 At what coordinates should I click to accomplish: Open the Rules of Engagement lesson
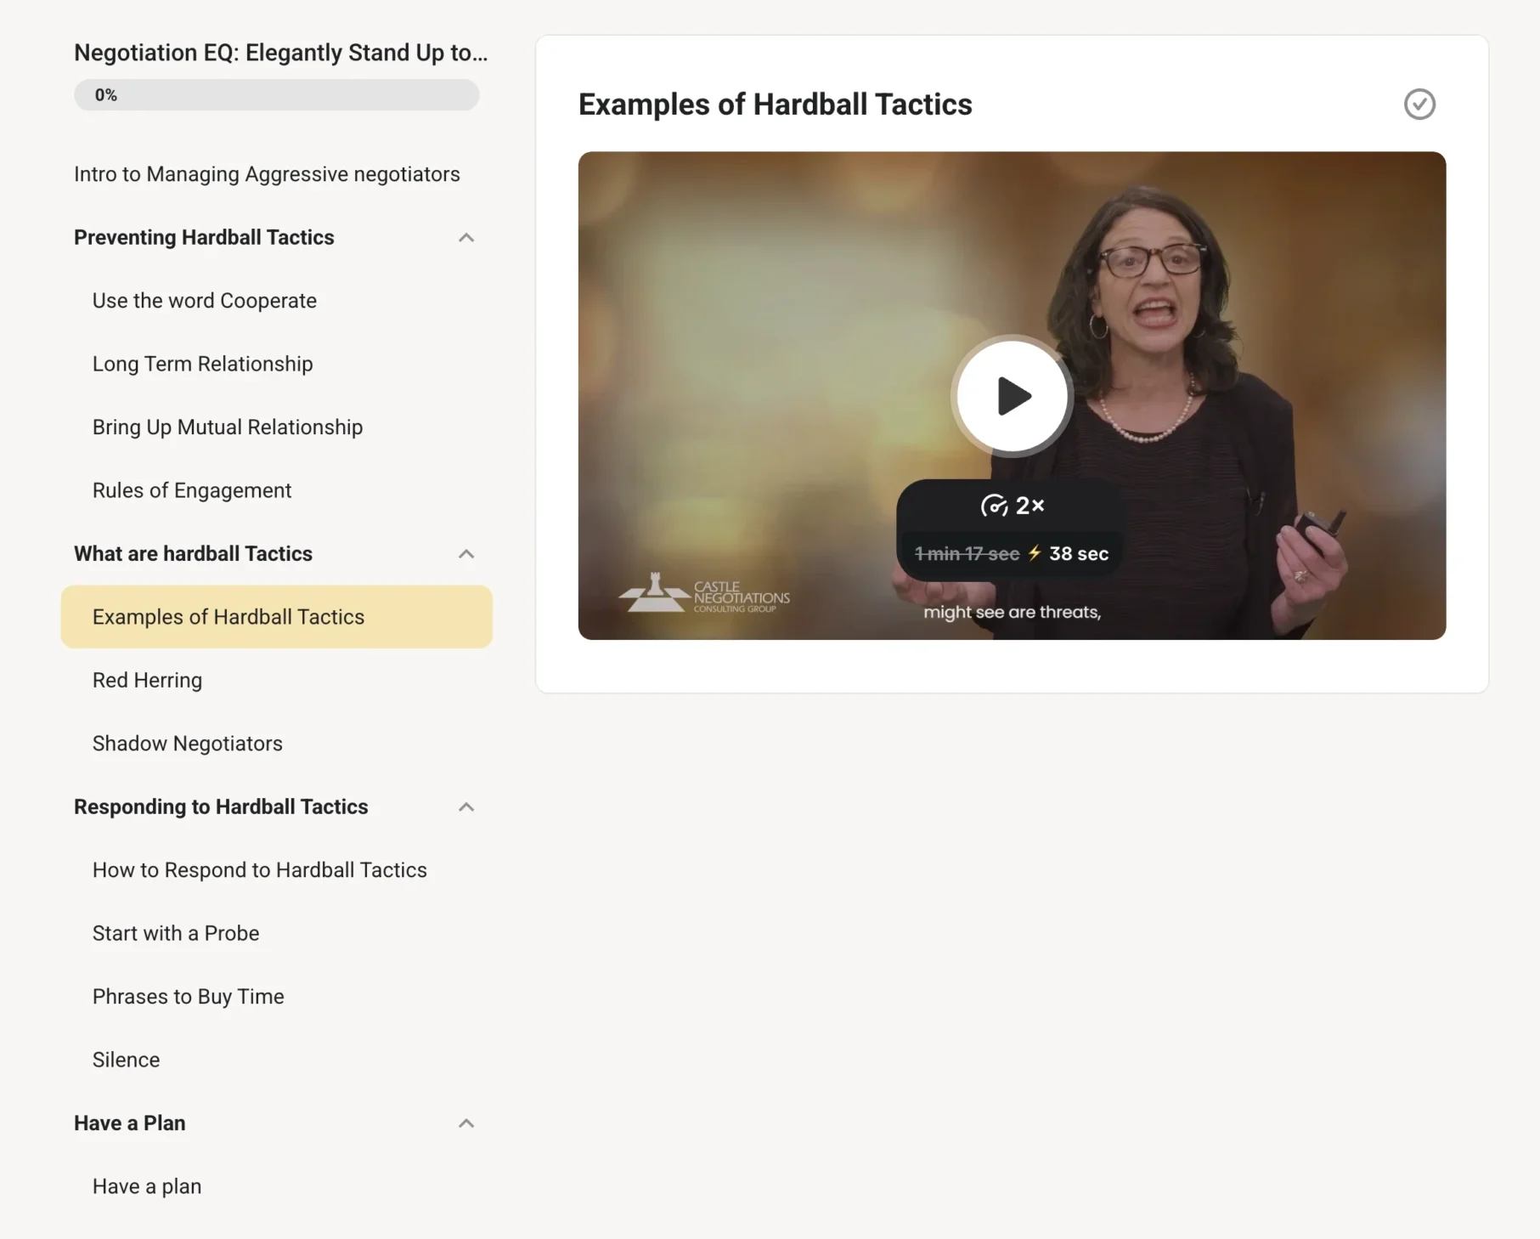click(x=192, y=490)
